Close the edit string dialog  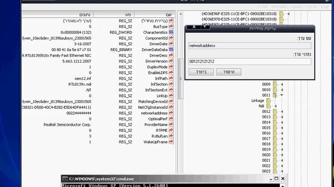tap(194, 27)
